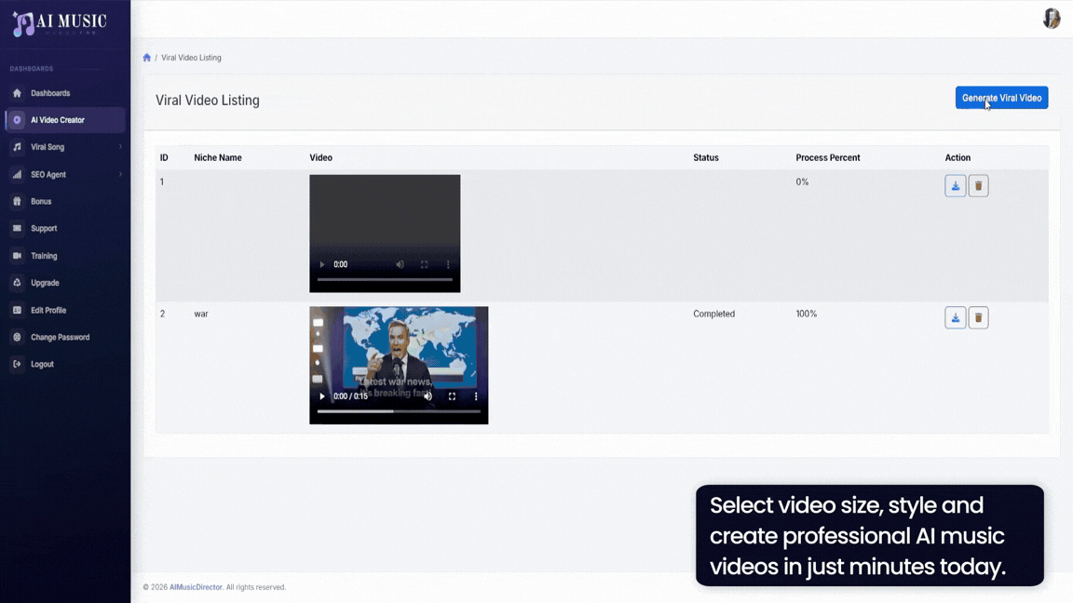This screenshot has width=1073, height=603.
Task: Click the Action column header
Action: [x=958, y=157]
